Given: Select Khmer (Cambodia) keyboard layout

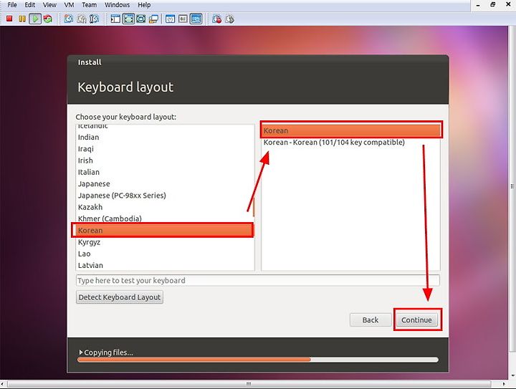Looking at the screenshot, I should coord(165,218).
